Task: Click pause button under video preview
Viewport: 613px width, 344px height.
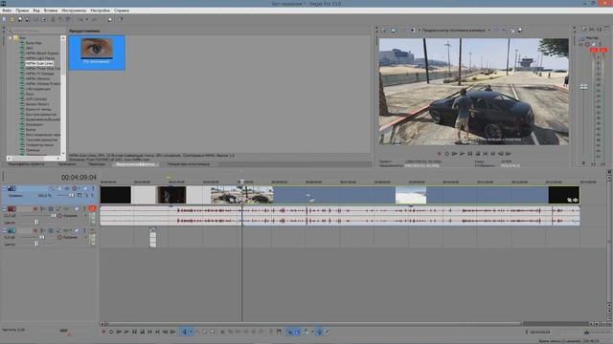Action: coord(470,154)
